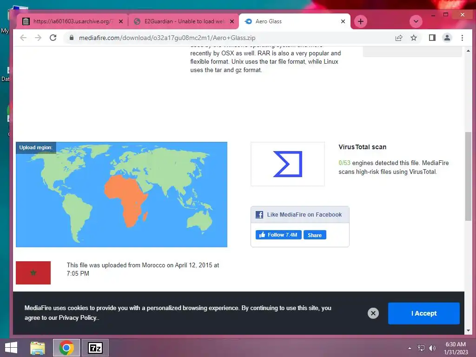Click I Accept cookies button
476x357 pixels.
(x=424, y=313)
